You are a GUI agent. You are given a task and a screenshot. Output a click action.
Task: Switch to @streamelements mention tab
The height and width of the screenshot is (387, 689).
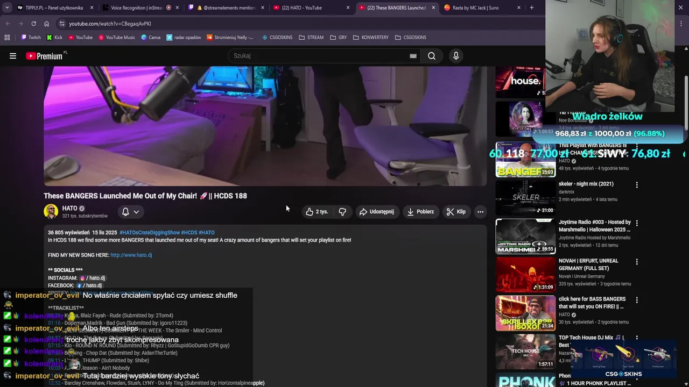pyautogui.click(x=226, y=8)
